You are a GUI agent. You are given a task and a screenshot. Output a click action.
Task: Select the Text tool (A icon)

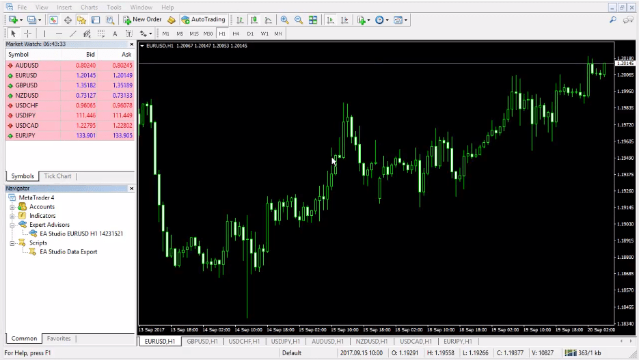pyautogui.click(x=115, y=33)
